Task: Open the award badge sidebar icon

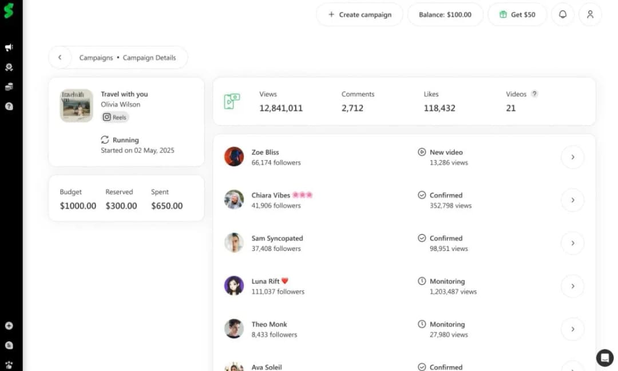Action: (9, 67)
